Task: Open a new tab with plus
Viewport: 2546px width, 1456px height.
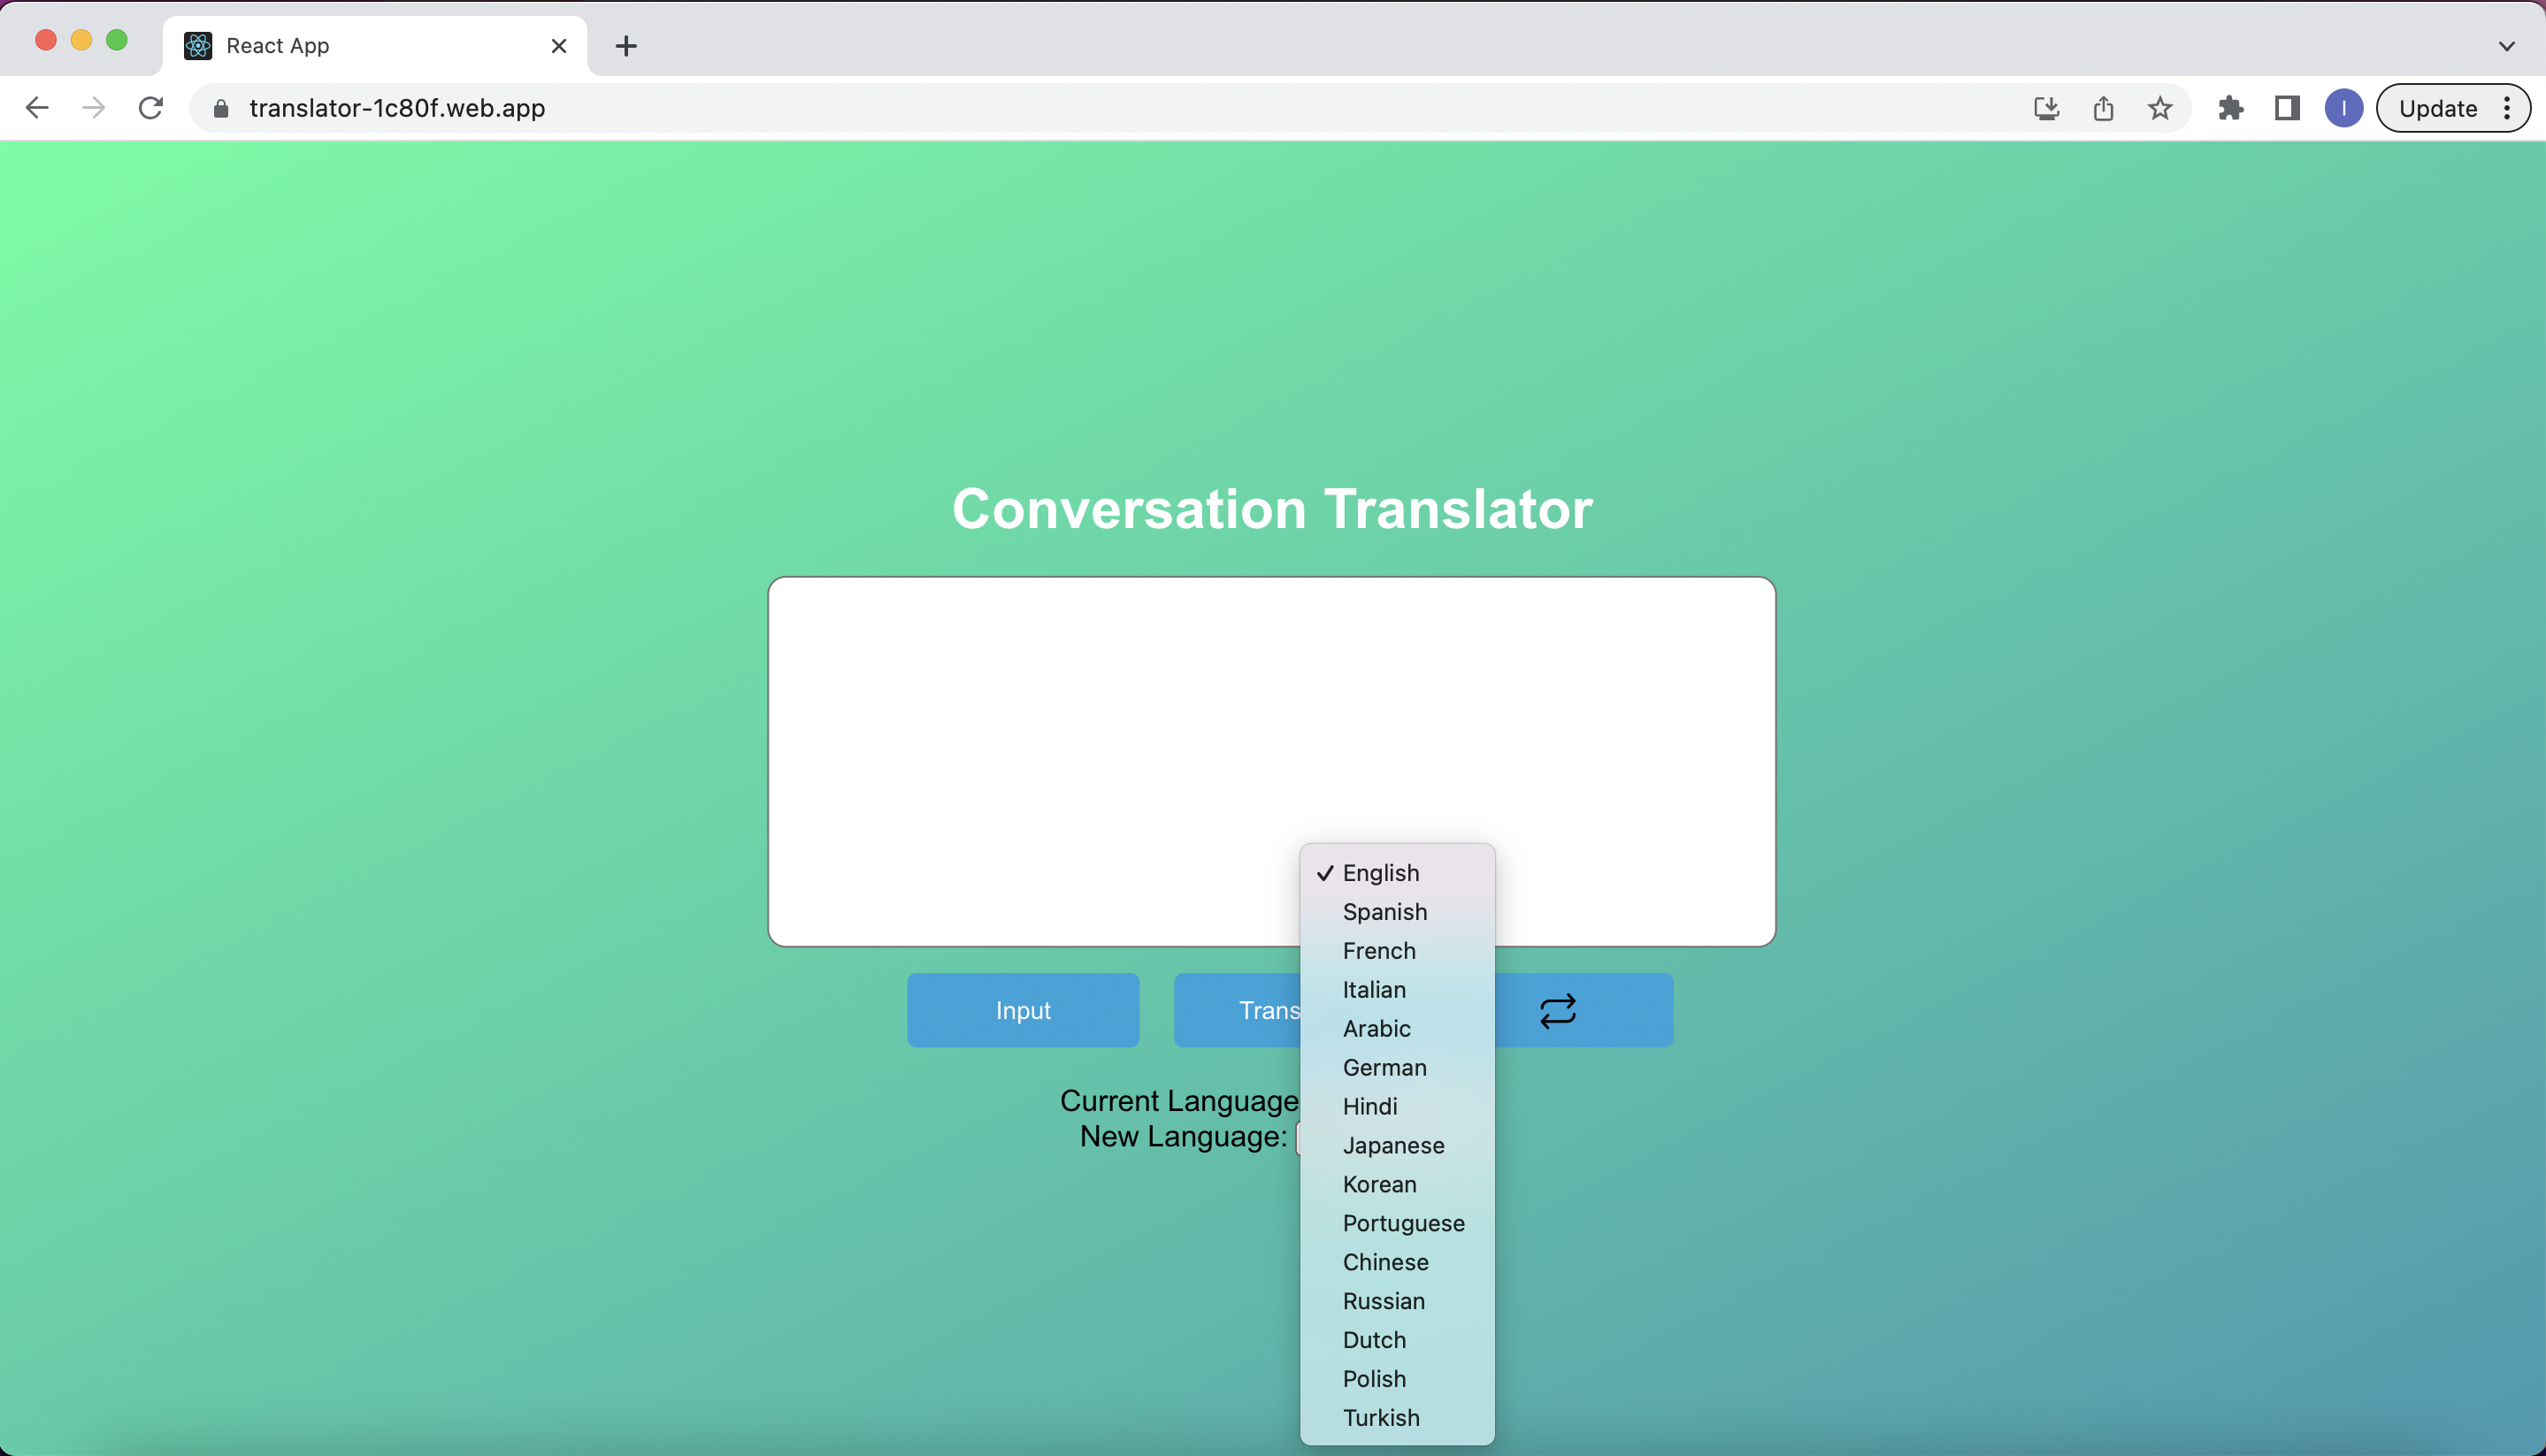Action: coord(626,46)
